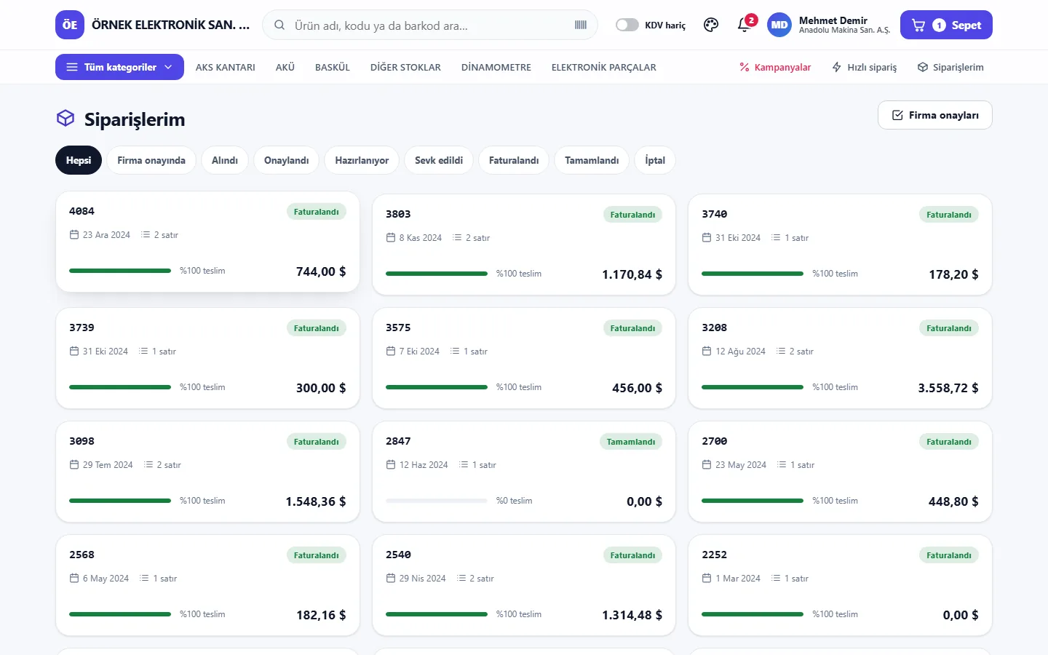
Task: Click the lines icon on order 2847
Action: (x=464, y=465)
